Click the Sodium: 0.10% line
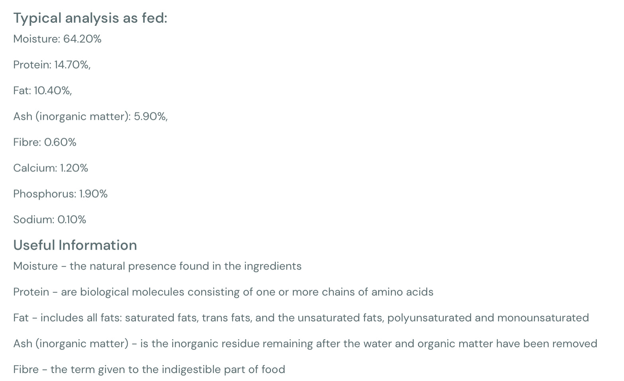 [x=49, y=220]
